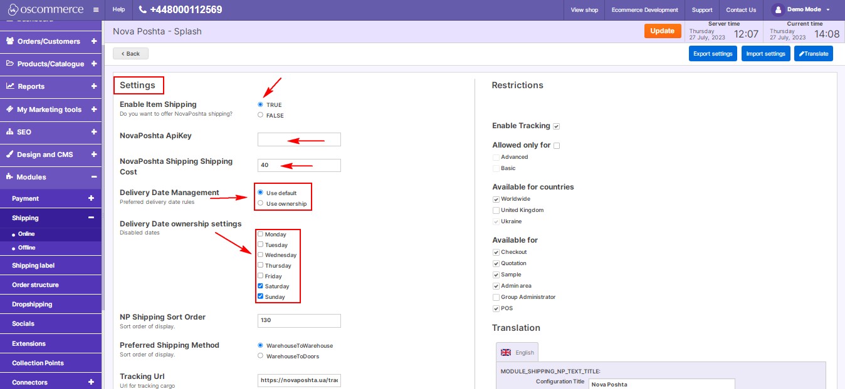Choose Use default delivery date
Viewport: 845px width, 389px height.
260,193
